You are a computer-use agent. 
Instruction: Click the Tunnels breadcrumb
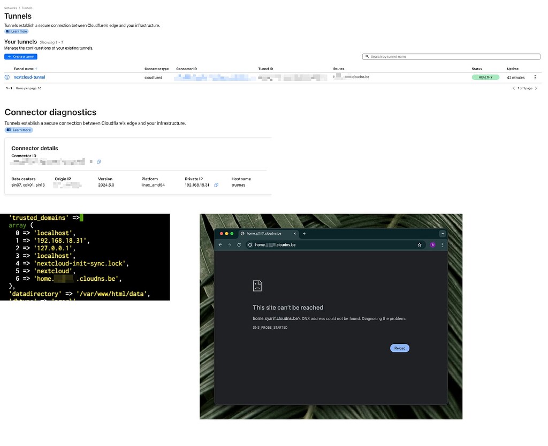coord(27,8)
